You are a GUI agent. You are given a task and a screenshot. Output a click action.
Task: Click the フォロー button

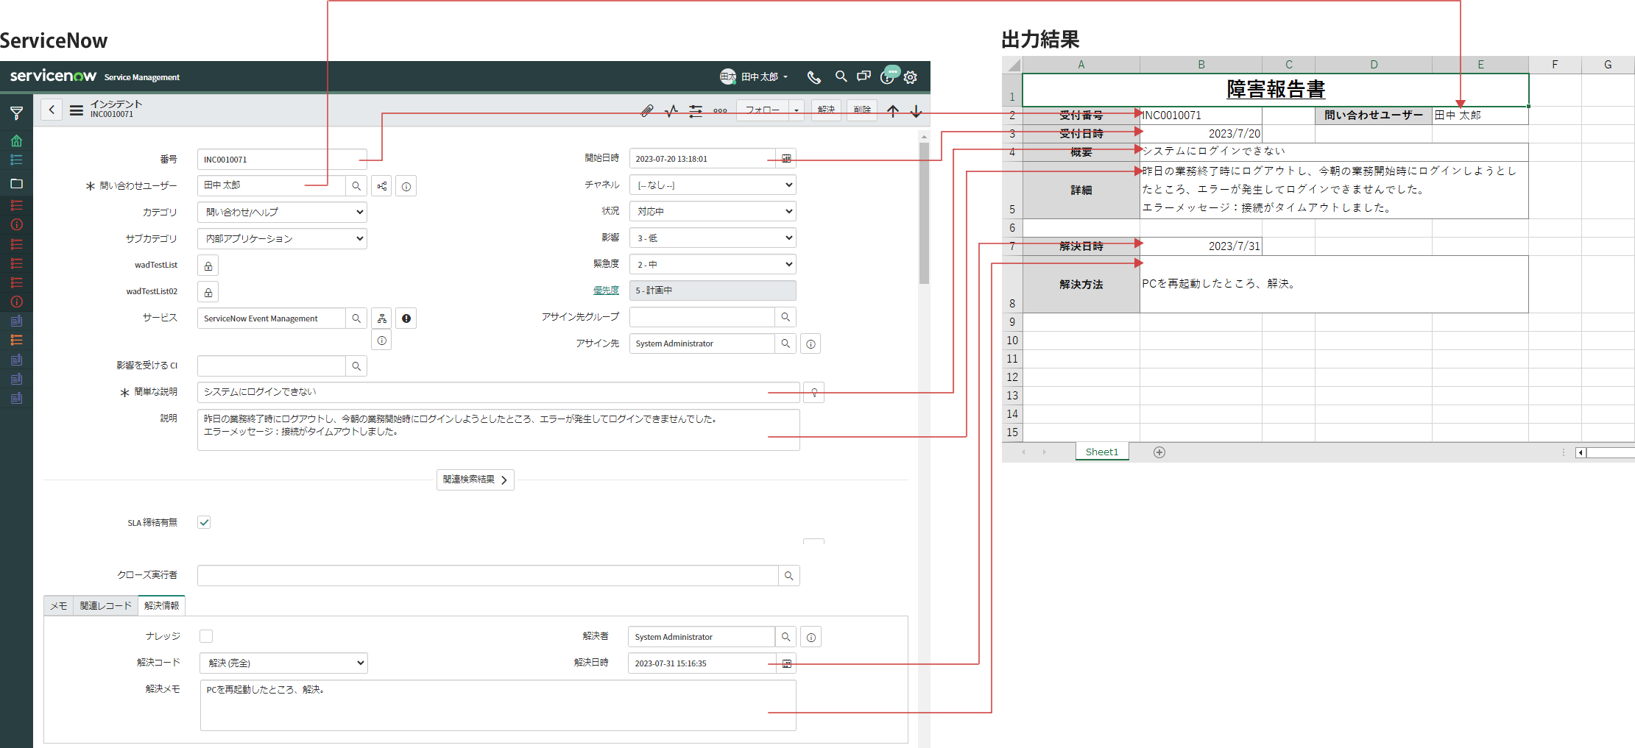(763, 110)
